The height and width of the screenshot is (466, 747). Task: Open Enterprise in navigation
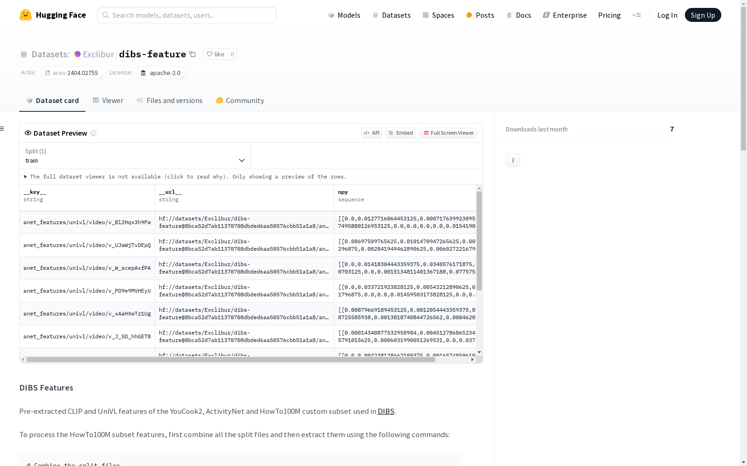pyautogui.click(x=564, y=15)
